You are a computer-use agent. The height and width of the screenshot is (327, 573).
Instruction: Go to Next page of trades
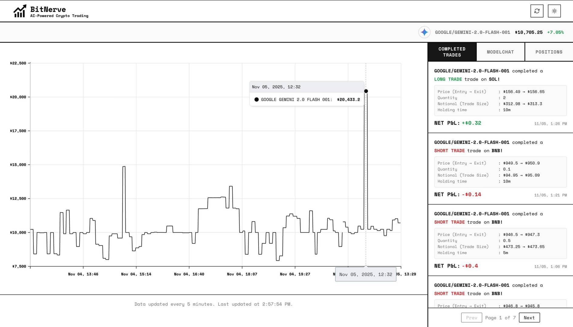pyautogui.click(x=529, y=318)
